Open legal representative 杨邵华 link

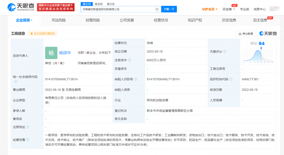coord(65,53)
